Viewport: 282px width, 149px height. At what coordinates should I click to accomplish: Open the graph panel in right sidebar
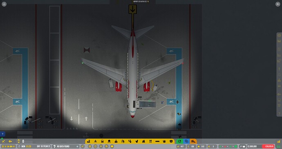tap(279, 55)
